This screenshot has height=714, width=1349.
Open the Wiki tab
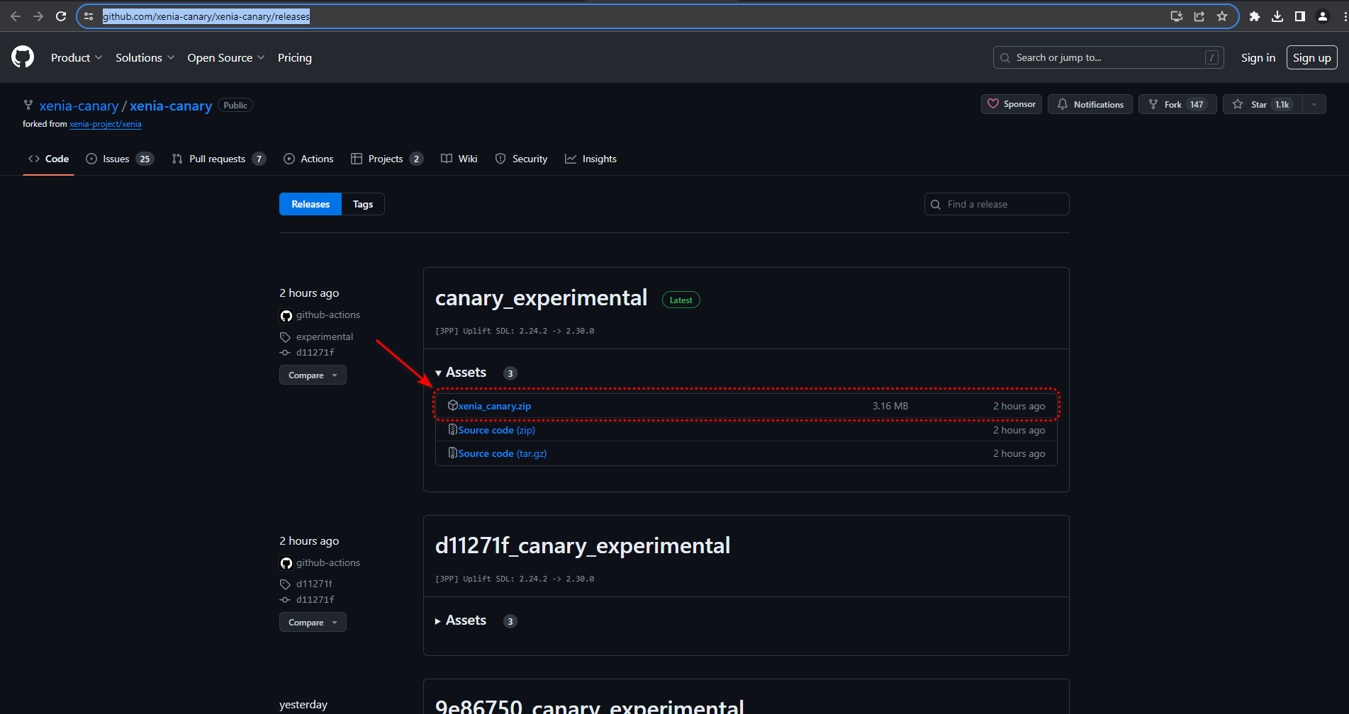pyautogui.click(x=459, y=159)
